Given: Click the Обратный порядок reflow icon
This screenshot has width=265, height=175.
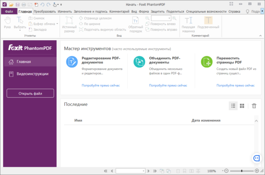Looking at the screenshot, I should point(135,24).
